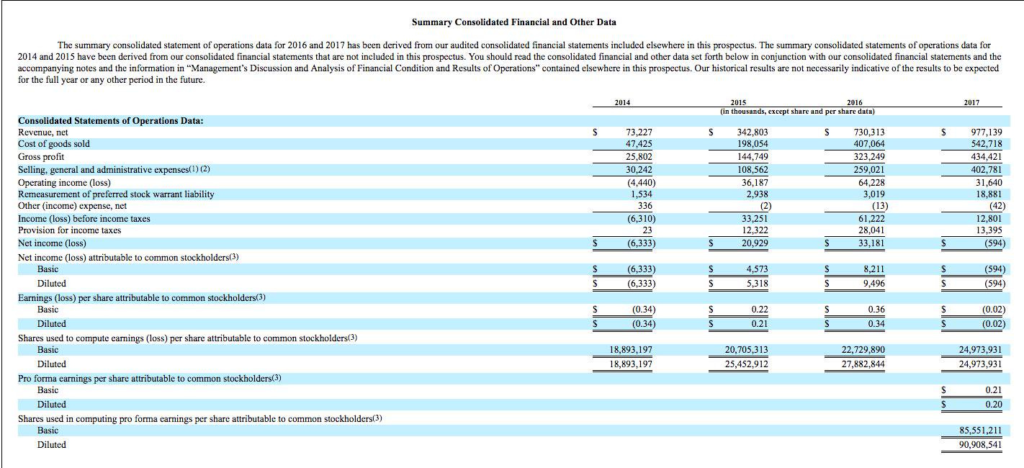Screen dimensions: 1024x468
Task: Click 2014 revenue value 73,227
Action: (x=639, y=132)
